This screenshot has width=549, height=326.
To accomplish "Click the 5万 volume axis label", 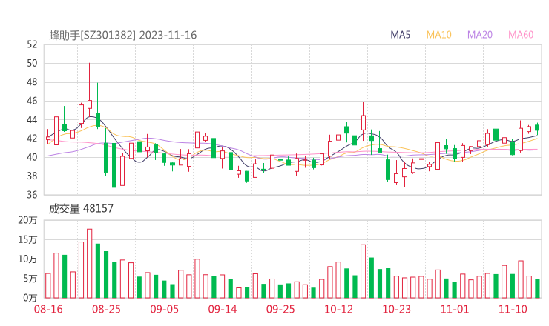I will 30,279.
